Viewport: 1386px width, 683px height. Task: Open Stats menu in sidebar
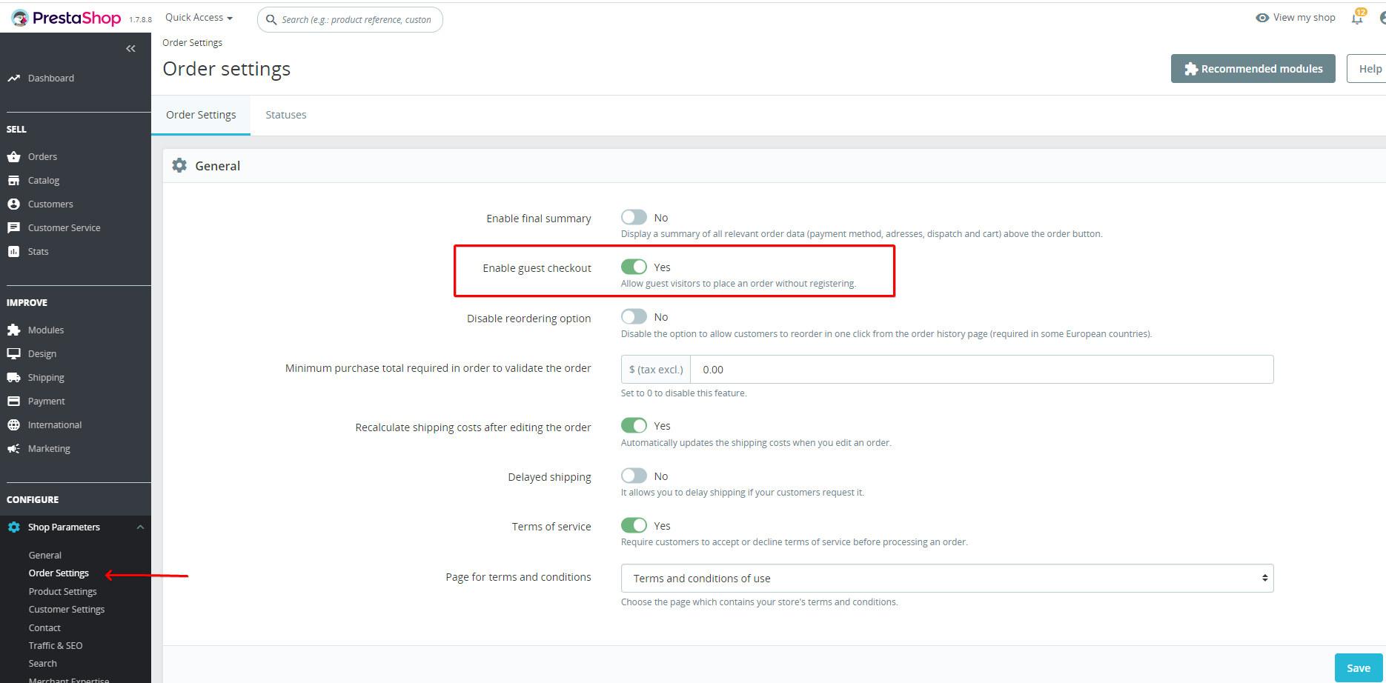click(39, 251)
